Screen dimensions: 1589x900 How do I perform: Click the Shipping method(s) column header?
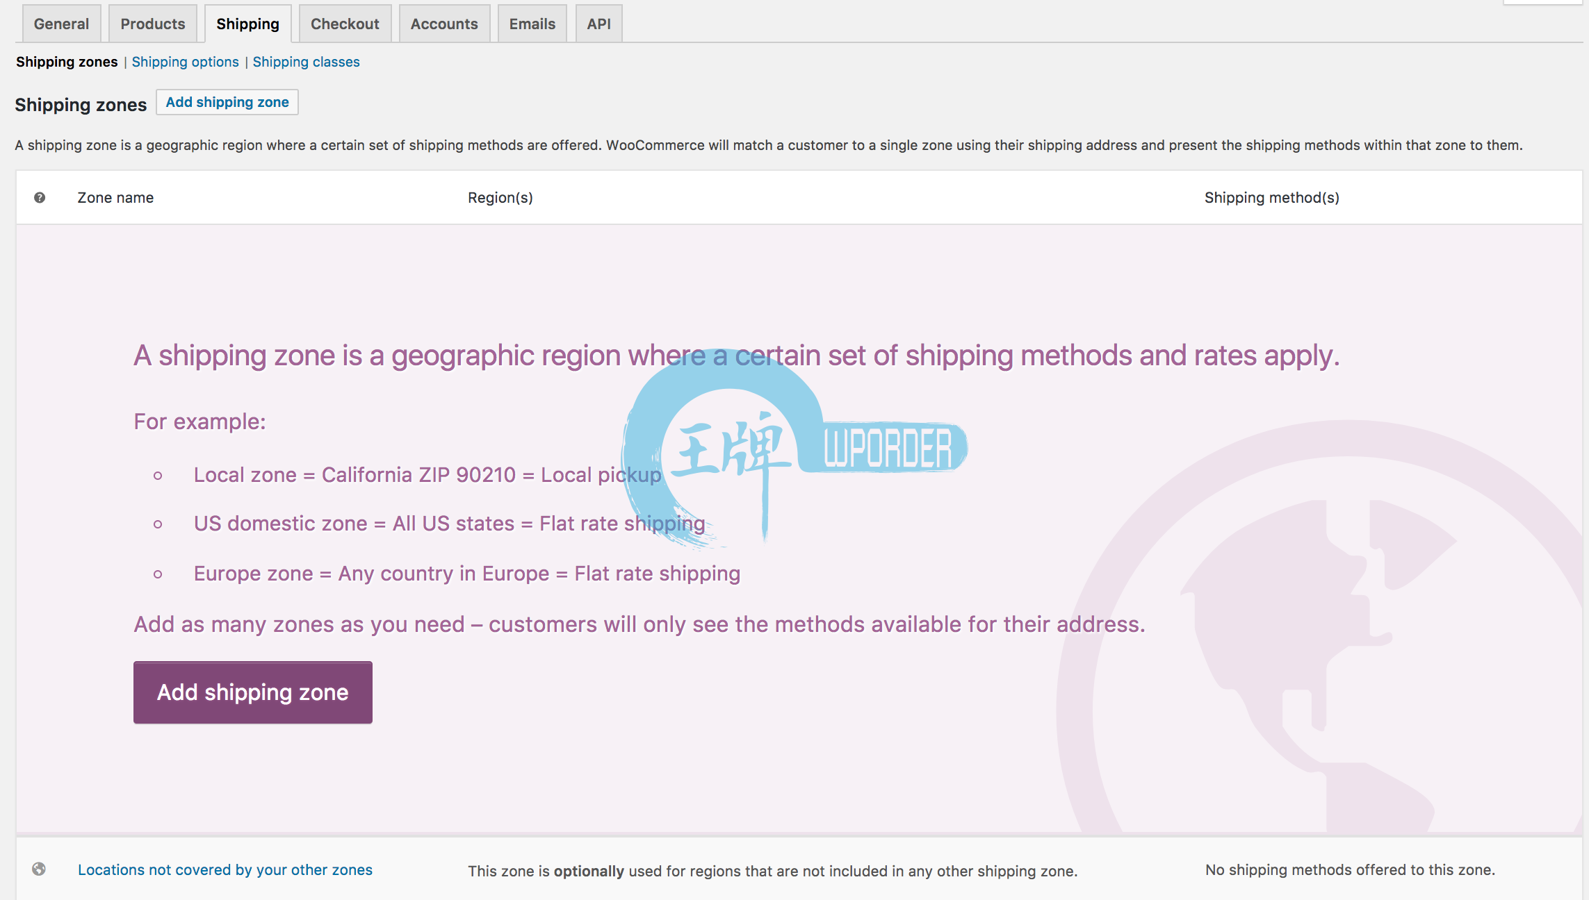tap(1272, 198)
